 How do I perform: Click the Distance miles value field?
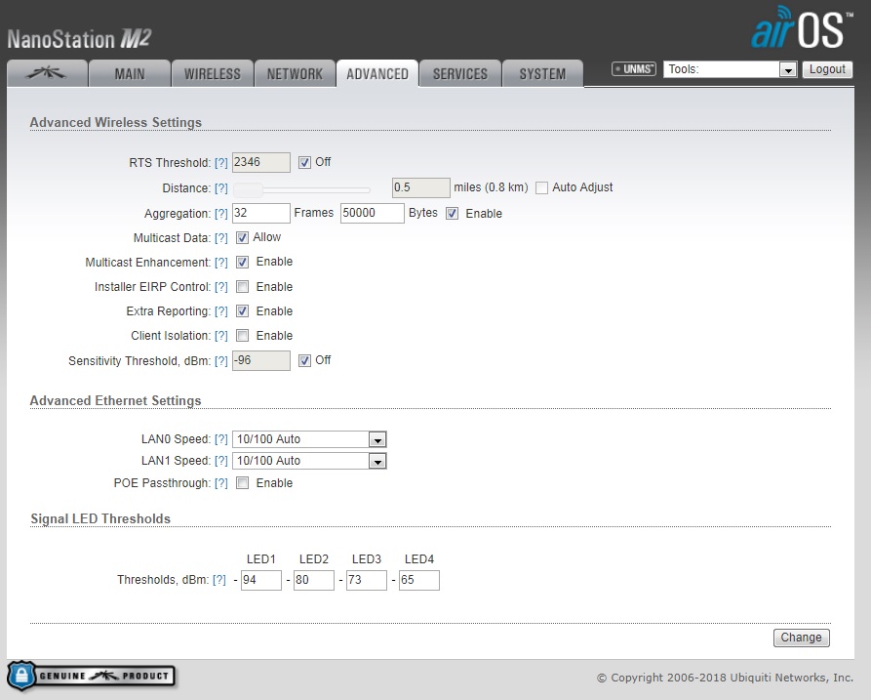[x=421, y=187]
